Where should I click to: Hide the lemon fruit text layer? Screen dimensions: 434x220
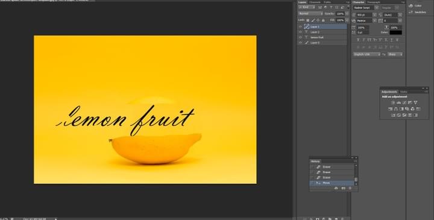[300, 37]
